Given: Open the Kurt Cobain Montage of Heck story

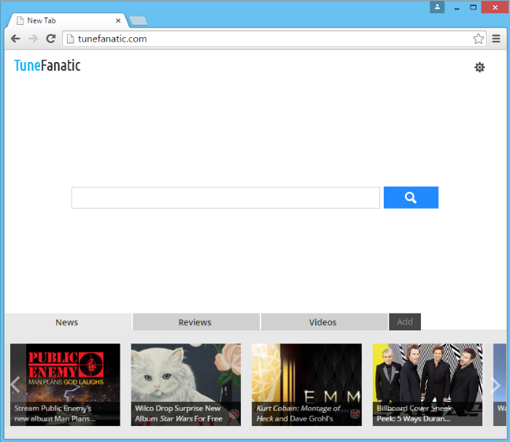Looking at the screenshot, I should [x=306, y=385].
